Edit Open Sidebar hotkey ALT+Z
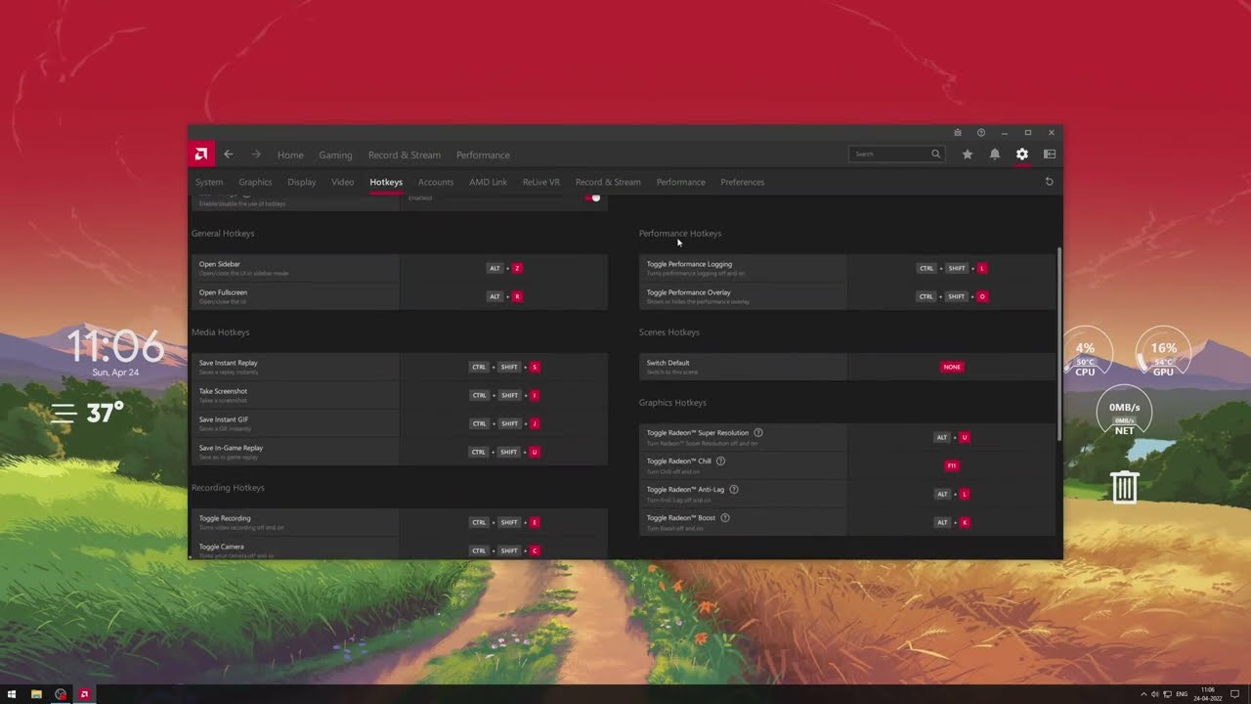1251x704 pixels. point(504,268)
